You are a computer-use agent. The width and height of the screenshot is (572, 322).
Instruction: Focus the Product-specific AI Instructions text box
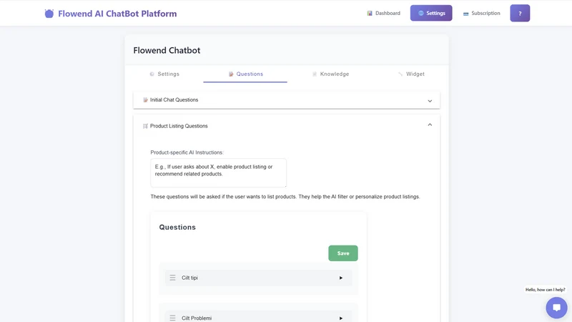pos(218,172)
